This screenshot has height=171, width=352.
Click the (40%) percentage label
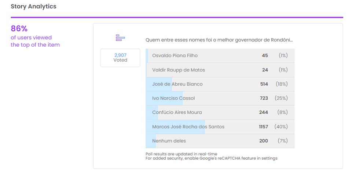point(282,127)
